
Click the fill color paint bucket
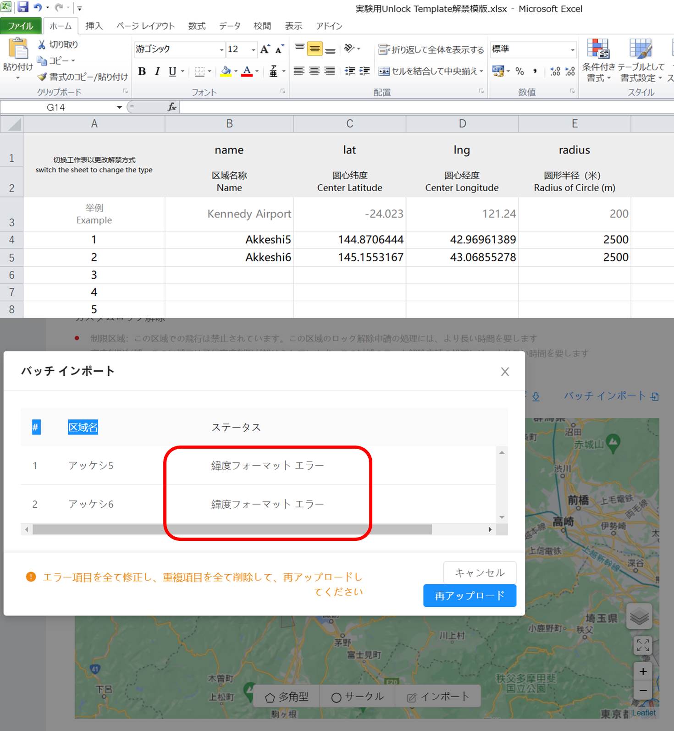[226, 71]
